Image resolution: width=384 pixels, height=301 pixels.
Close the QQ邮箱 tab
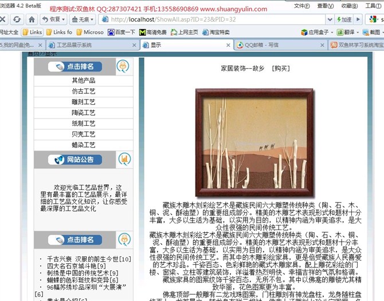322,45
